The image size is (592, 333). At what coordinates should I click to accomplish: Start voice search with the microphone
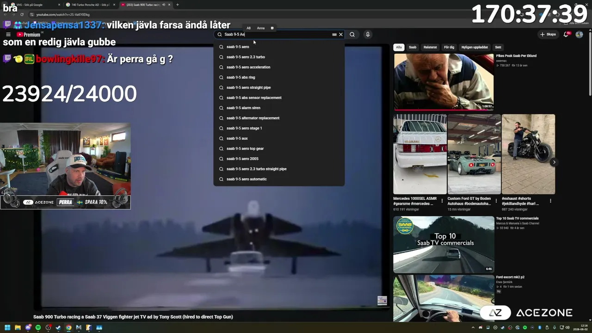click(368, 34)
